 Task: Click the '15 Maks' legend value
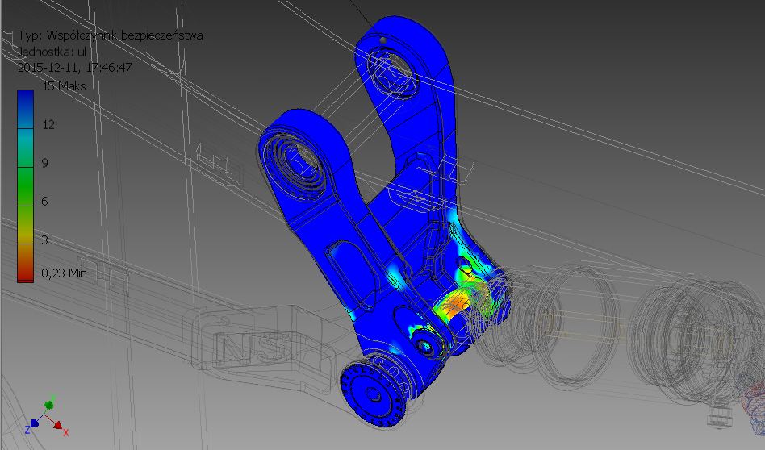64,86
